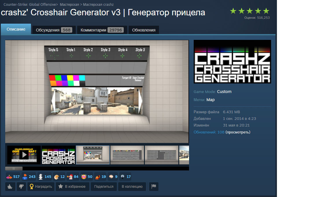
Task: Click the flag report icon
Action: click(154, 187)
